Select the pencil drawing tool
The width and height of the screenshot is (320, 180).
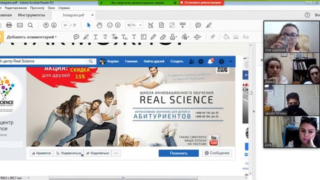153,36
